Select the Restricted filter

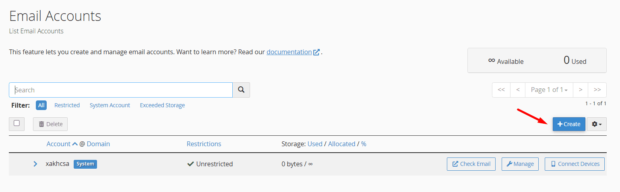(x=67, y=105)
